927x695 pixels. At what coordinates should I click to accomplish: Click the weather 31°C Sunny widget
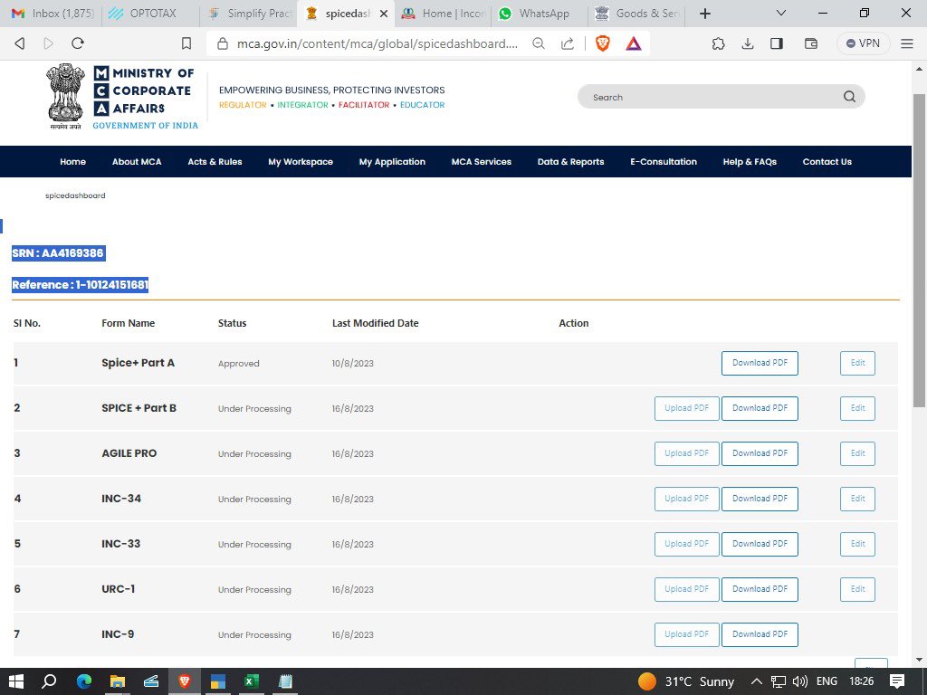pyautogui.click(x=686, y=681)
